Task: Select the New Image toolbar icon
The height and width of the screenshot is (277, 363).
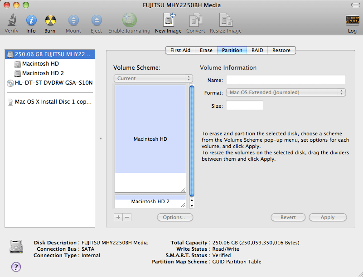Action: click(x=168, y=20)
